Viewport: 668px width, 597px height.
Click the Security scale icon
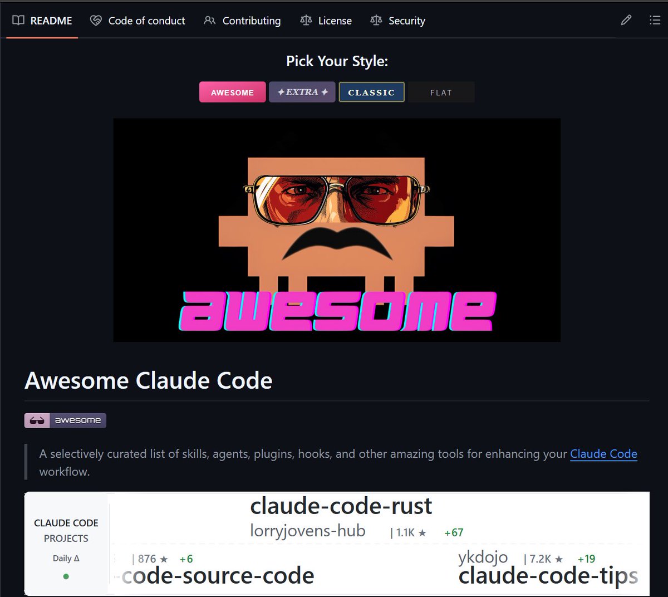[376, 21]
